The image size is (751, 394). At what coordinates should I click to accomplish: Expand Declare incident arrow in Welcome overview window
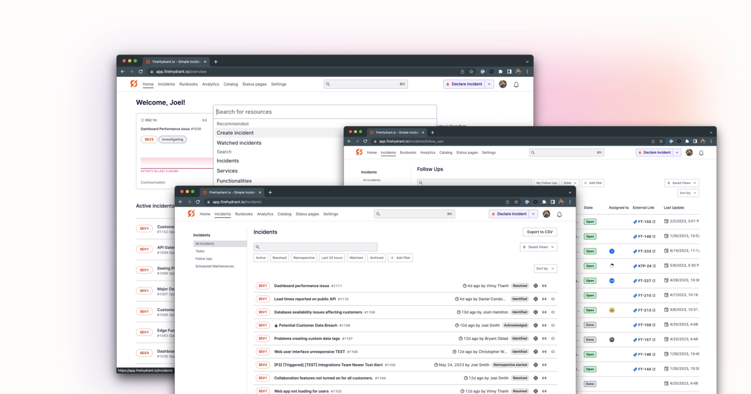(x=489, y=84)
